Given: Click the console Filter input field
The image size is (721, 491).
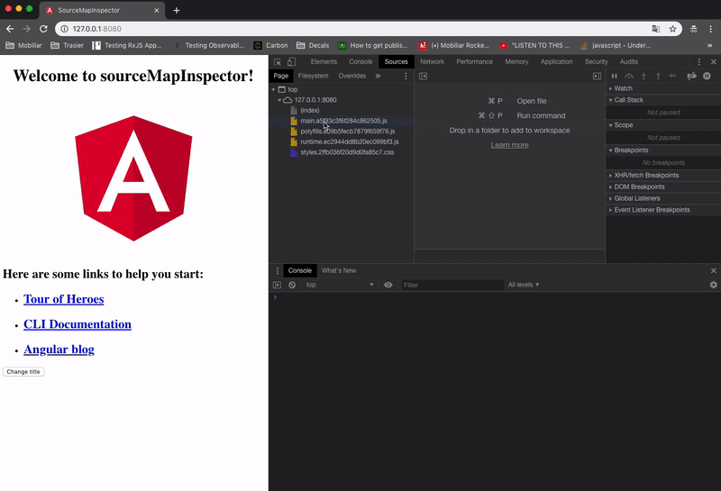Looking at the screenshot, I should pyautogui.click(x=452, y=285).
